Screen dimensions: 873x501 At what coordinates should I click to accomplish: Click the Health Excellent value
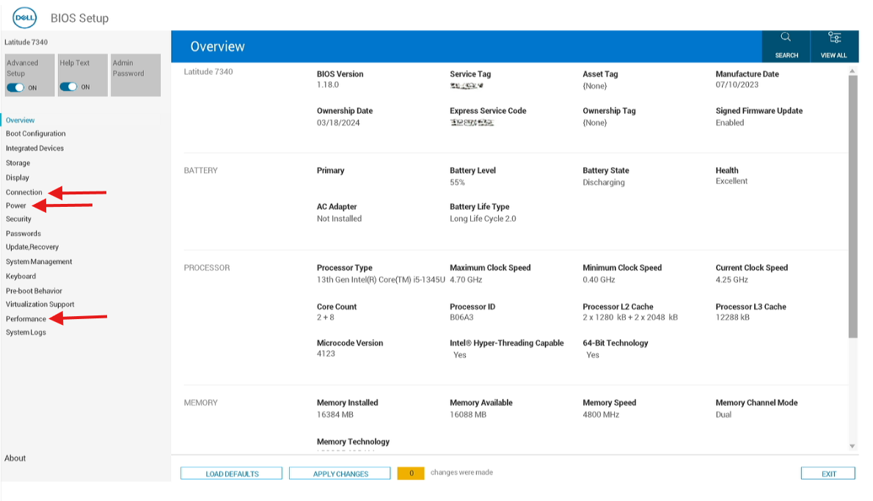[x=731, y=181]
